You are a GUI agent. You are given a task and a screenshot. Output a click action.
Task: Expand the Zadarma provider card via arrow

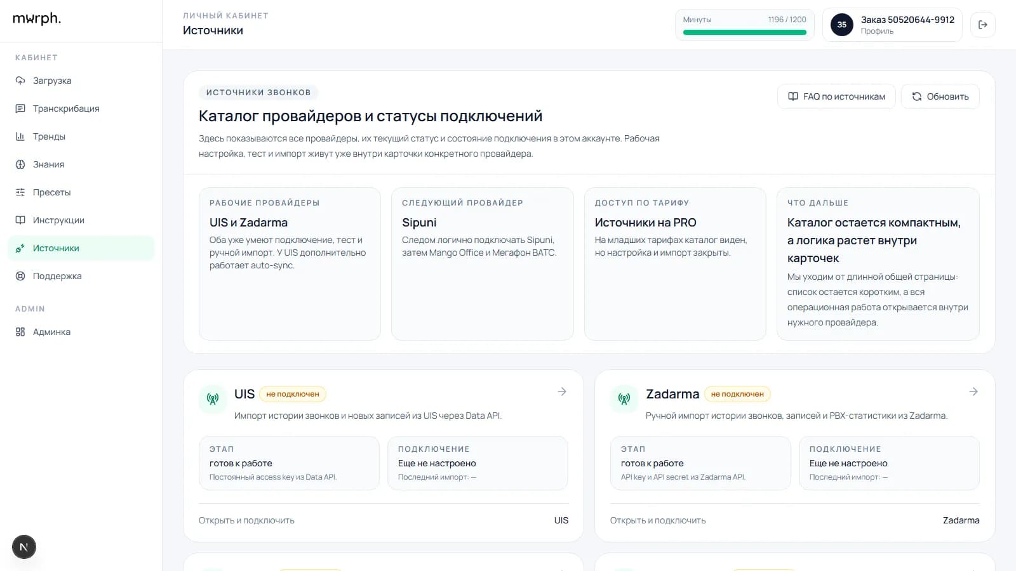pos(973,391)
